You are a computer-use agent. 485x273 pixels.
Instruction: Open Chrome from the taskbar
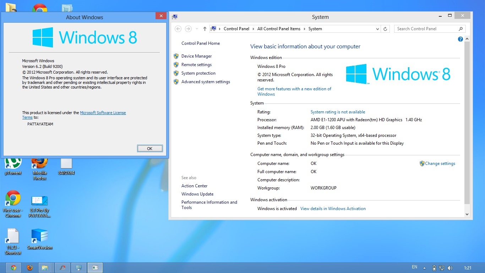point(13,268)
